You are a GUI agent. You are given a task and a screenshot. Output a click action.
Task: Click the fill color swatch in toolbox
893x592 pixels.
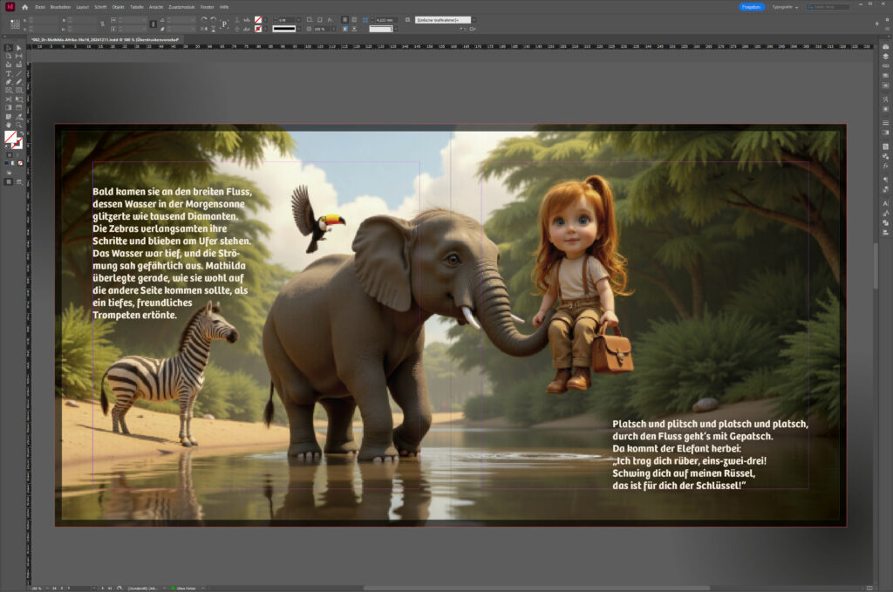point(10,138)
